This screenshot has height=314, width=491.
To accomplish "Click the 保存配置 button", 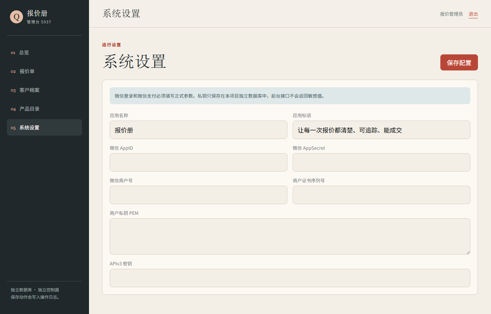I will tap(459, 62).
